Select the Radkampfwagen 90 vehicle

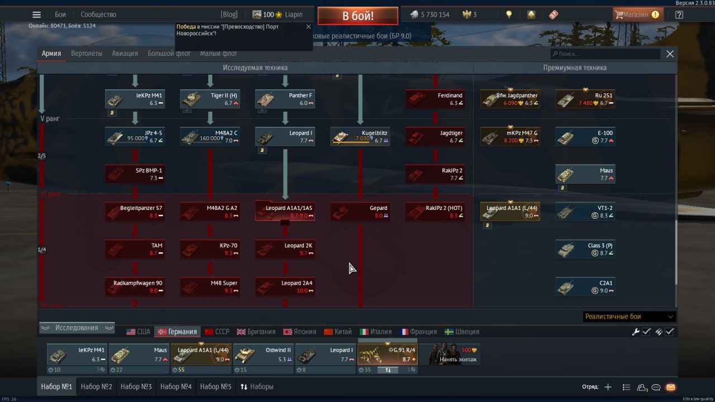coord(135,286)
